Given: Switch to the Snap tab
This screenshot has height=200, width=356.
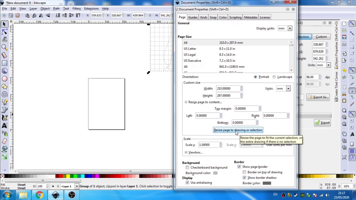Looking at the screenshot, I should click(213, 17).
